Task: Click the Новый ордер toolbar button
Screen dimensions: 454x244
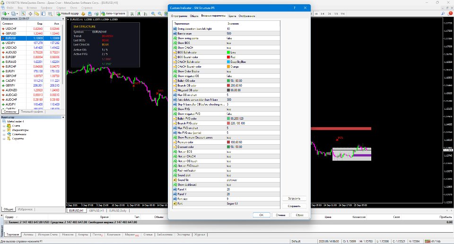Action: (68, 14)
